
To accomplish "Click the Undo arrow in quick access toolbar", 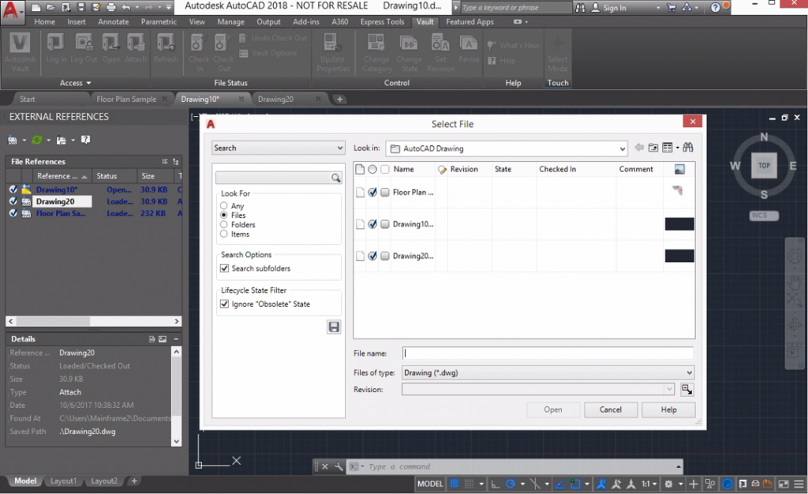I will [x=126, y=7].
